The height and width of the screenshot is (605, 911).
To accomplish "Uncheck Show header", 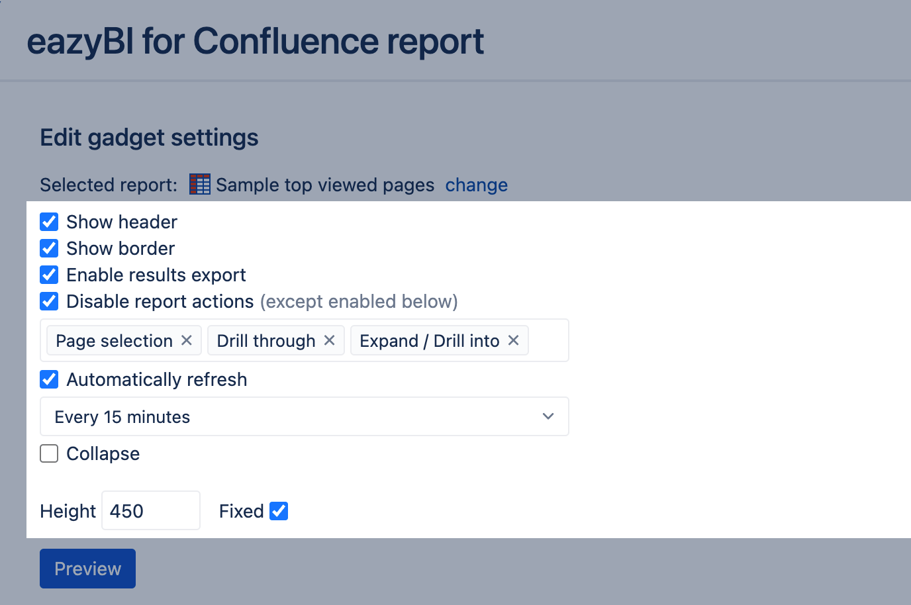I will [49, 222].
